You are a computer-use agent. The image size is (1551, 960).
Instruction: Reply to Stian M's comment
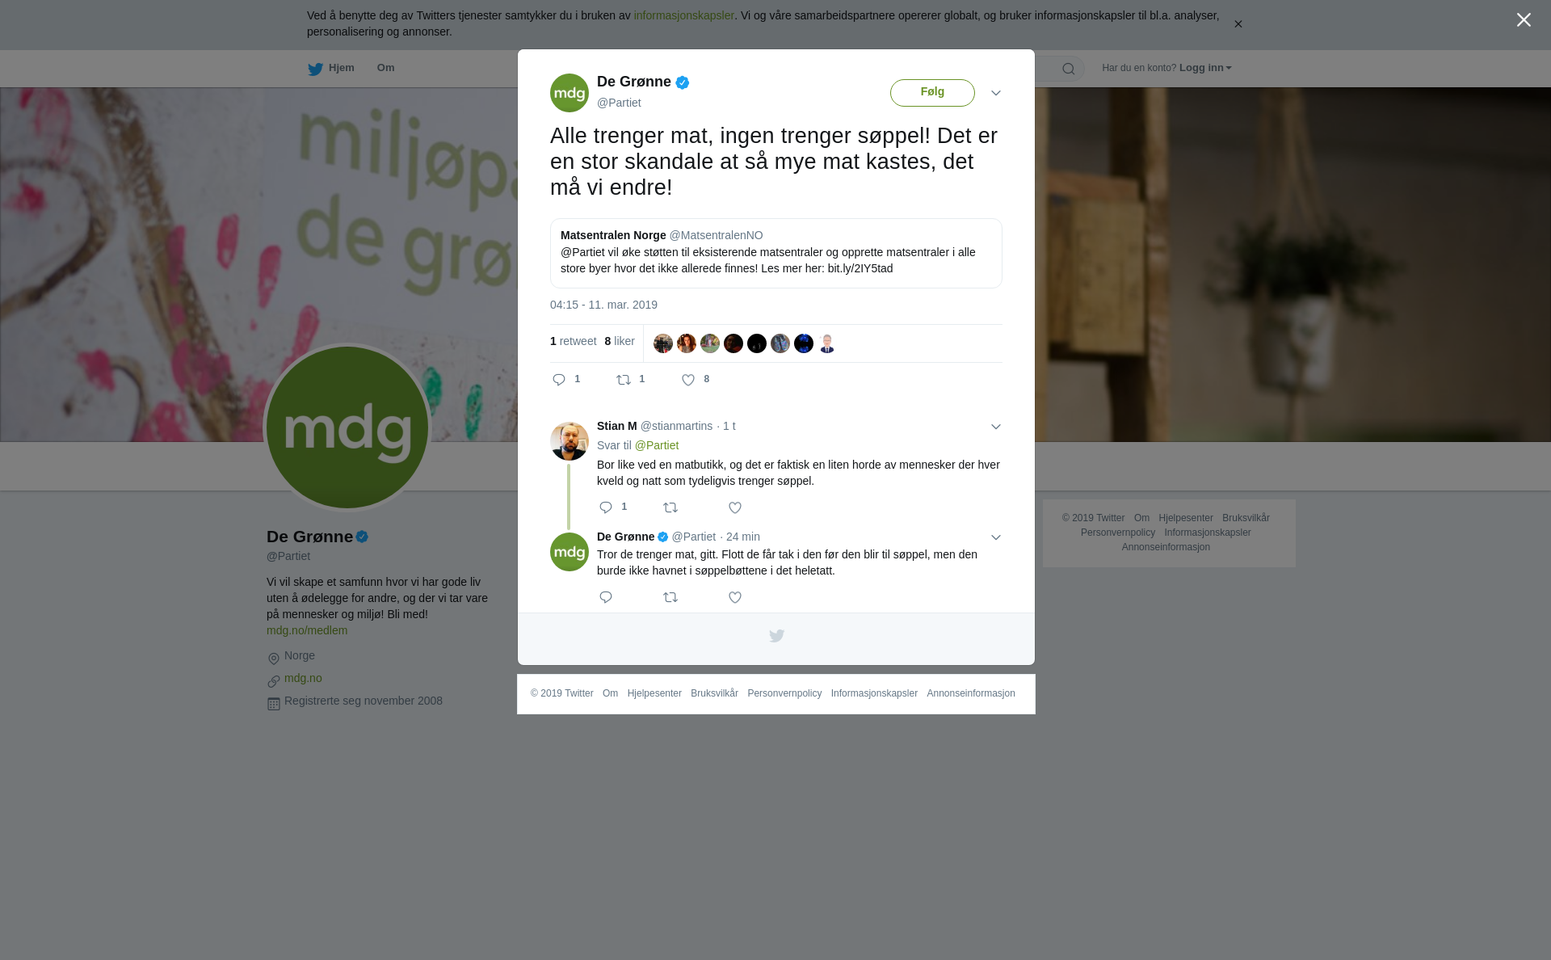click(606, 507)
